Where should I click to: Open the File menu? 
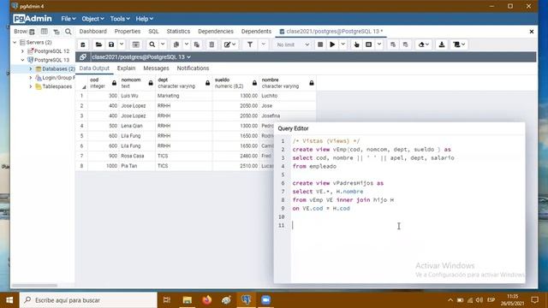[68, 19]
